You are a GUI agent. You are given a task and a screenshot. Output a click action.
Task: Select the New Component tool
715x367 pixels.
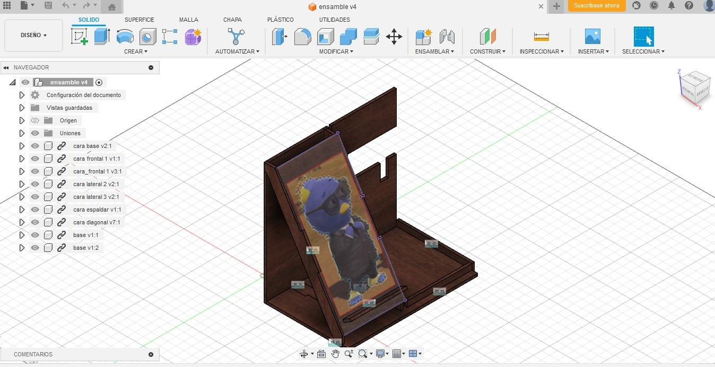424,37
